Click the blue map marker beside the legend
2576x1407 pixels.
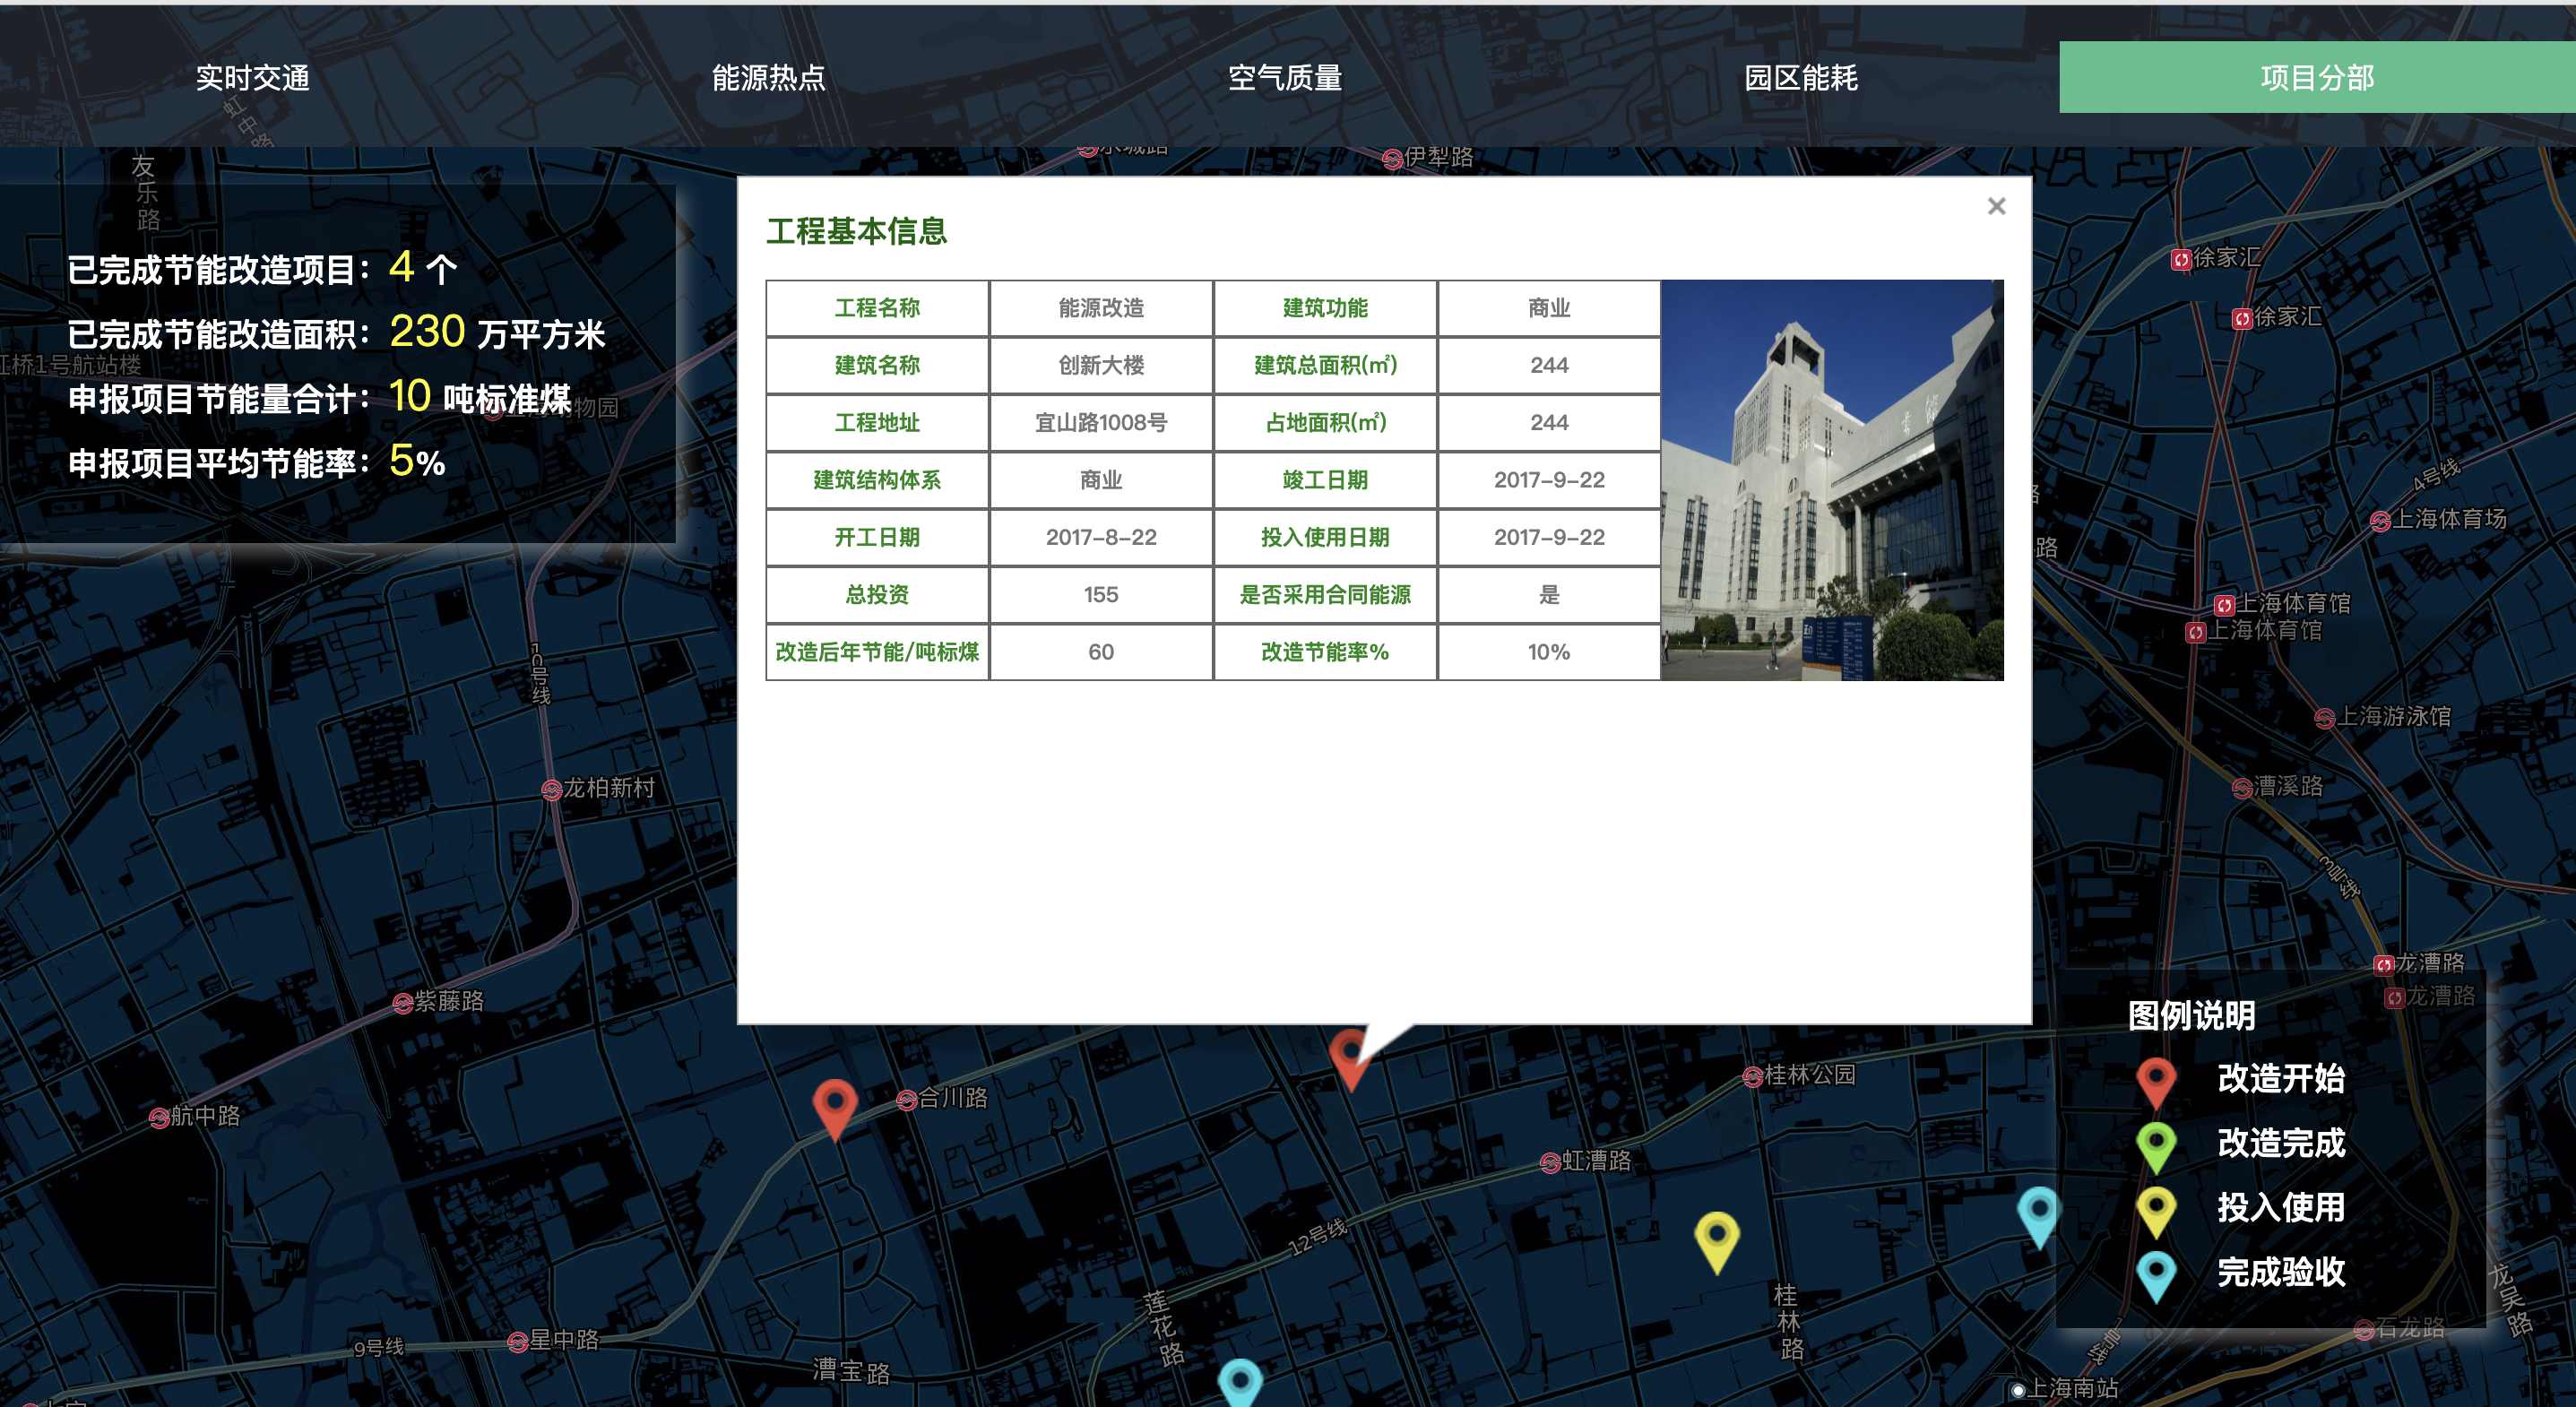point(2038,1213)
